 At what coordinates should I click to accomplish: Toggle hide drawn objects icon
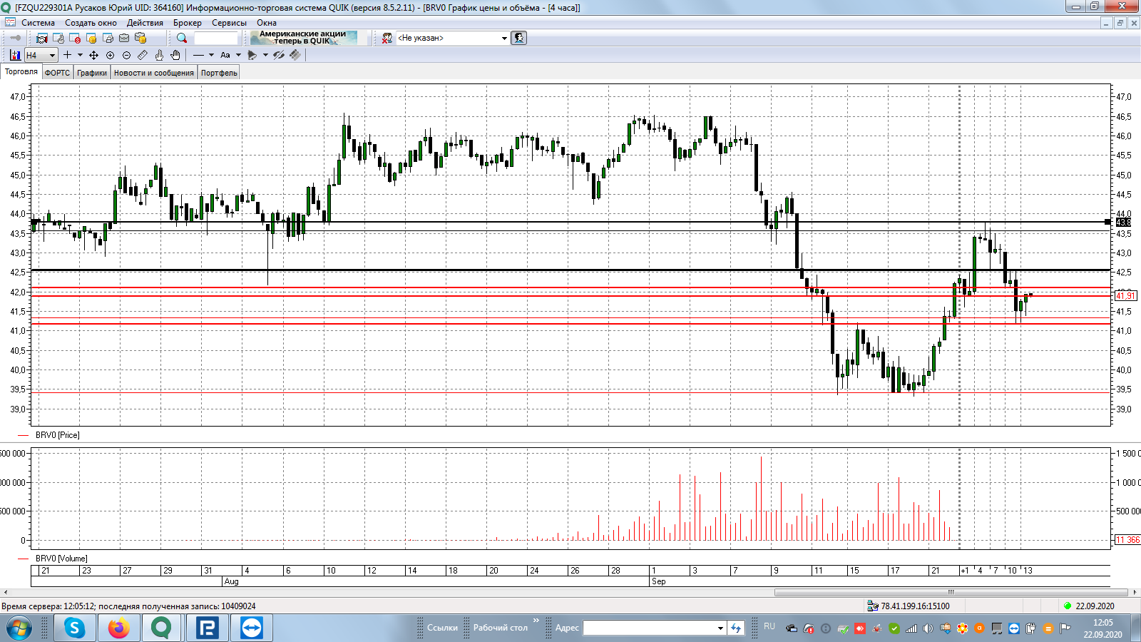coord(279,55)
